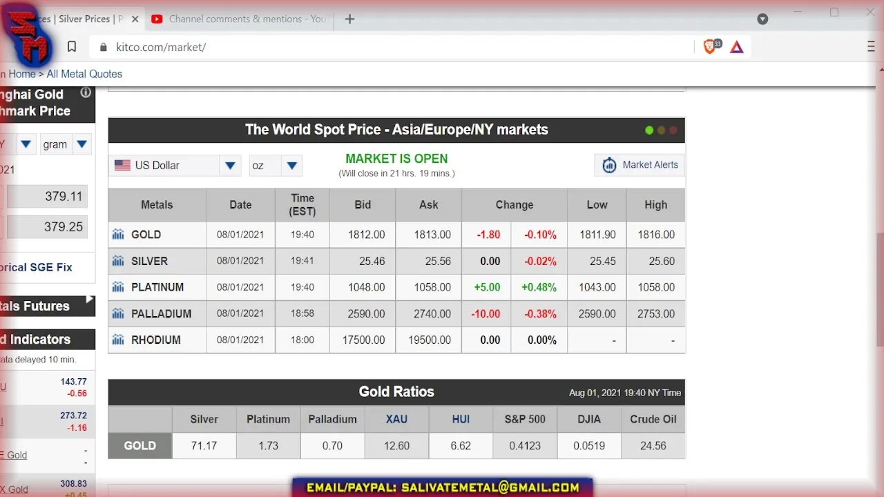Click the US flag icon in currency selector
This screenshot has height=497, width=884.
point(122,166)
